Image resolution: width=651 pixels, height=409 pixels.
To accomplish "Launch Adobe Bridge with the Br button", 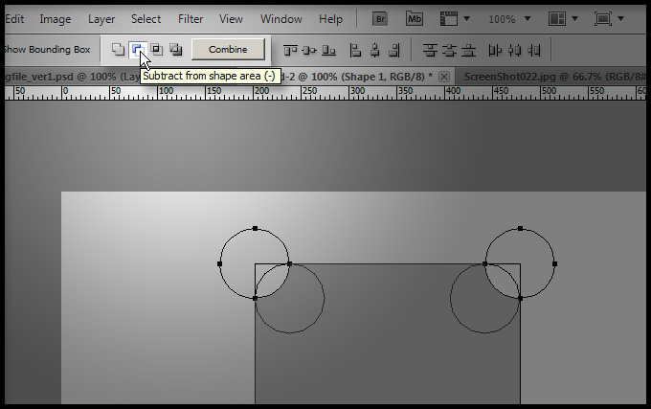I will 379,18.
